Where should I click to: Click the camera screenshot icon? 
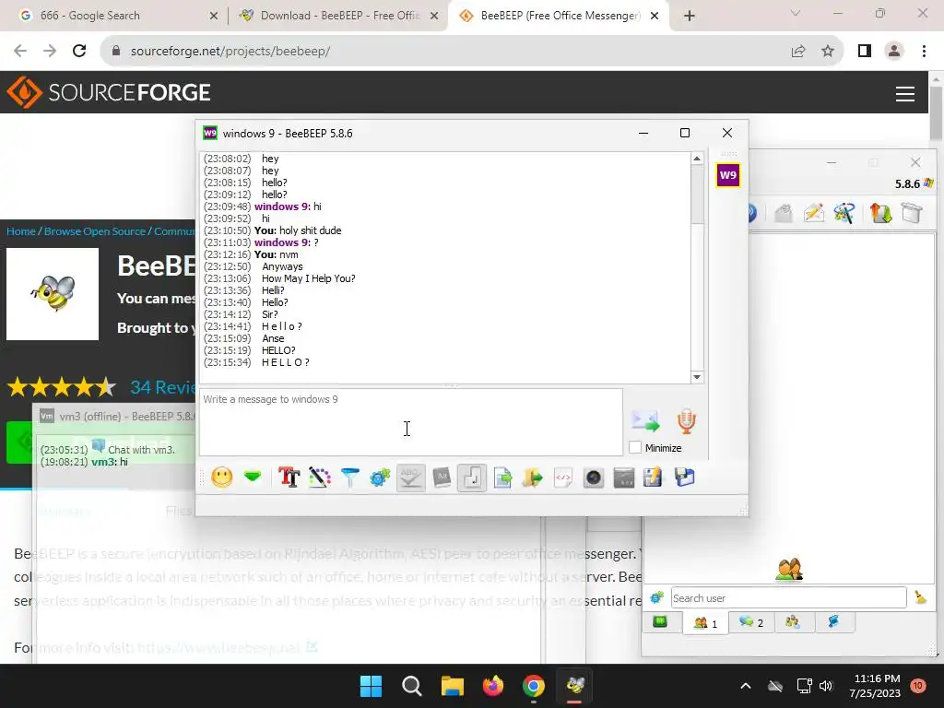point(594,478)
